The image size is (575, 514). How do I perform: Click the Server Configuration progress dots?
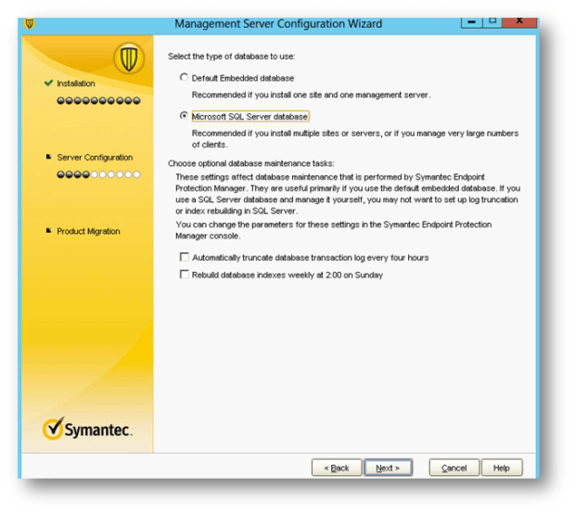tap(98, 173)
